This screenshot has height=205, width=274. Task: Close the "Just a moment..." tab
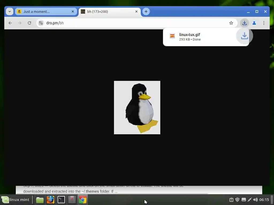73,11
